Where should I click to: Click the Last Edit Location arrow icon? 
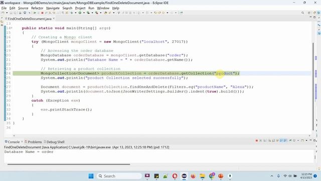pyautogui.click(x=155, y=13)
